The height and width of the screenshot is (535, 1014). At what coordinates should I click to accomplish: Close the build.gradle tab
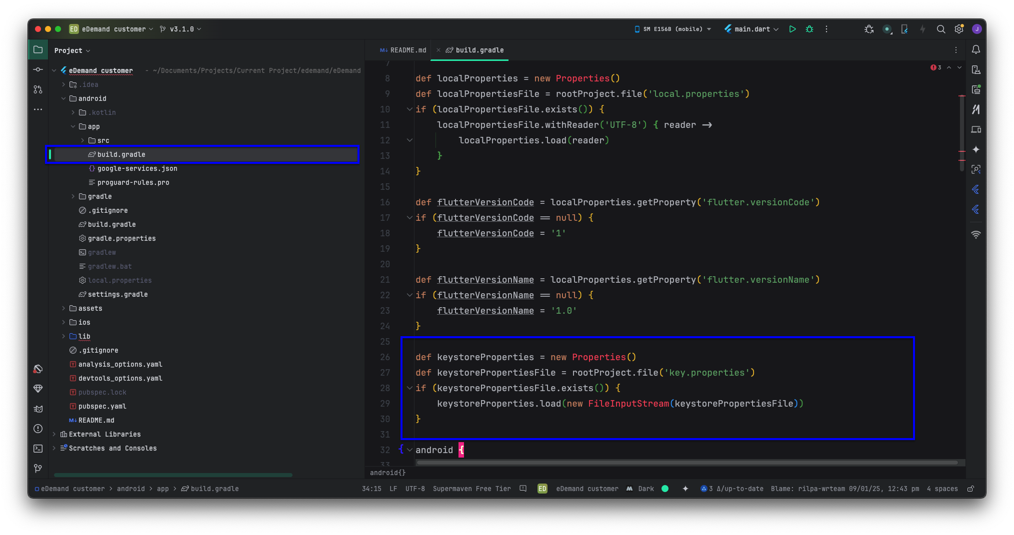tap(438, 50)
